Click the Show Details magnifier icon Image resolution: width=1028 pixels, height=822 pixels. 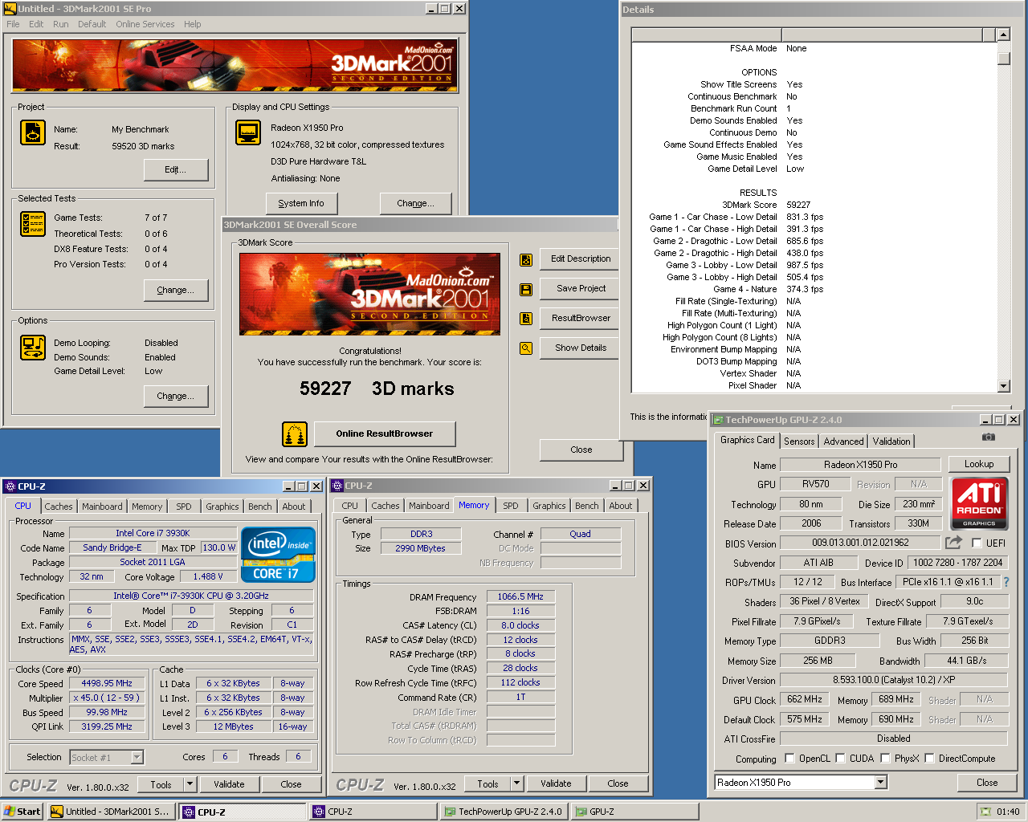[526, 348]
